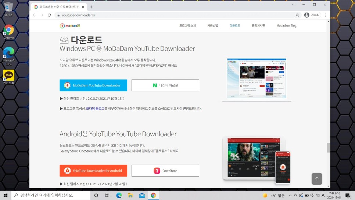The image size is (355, 200).
Task: Open a new browser tab
Action: pyautogui.click(x=92, y=7)
